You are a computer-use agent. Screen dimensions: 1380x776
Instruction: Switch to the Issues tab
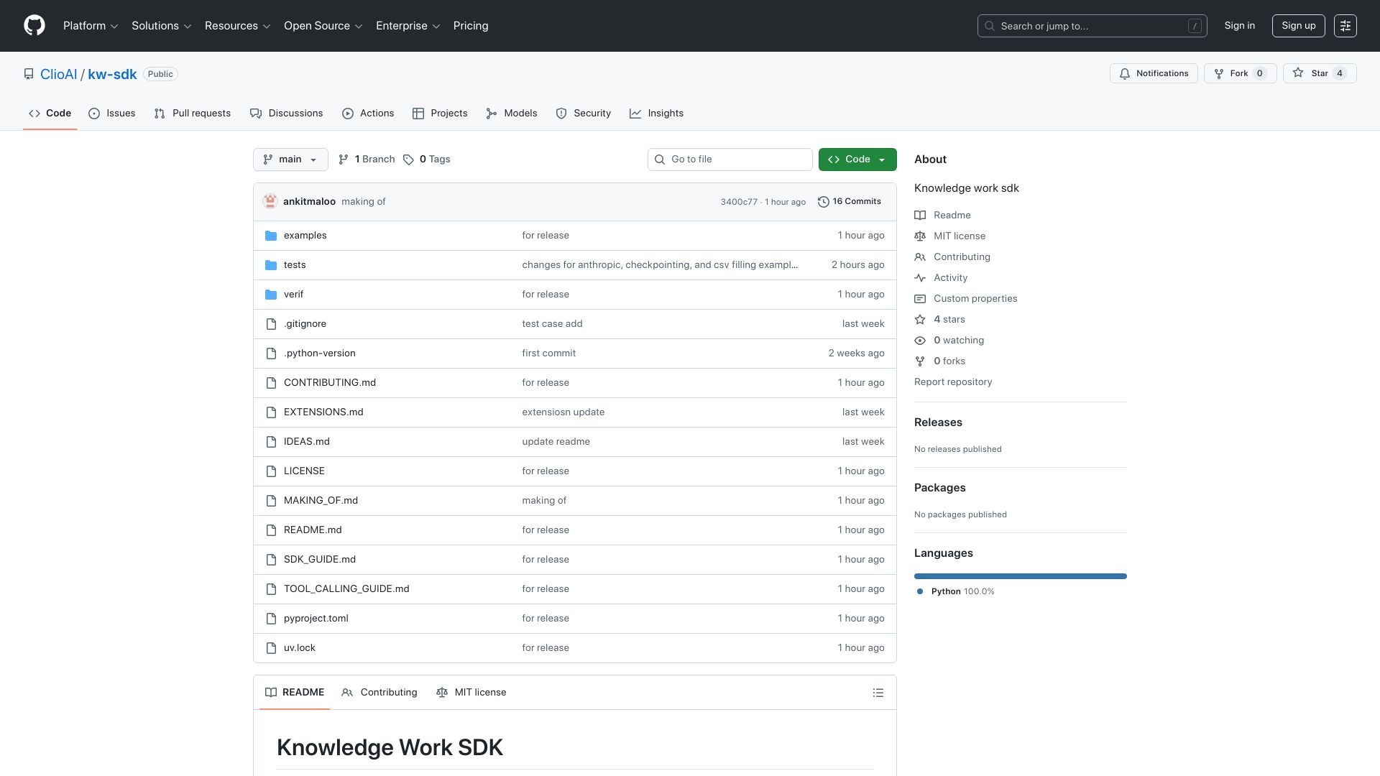click(x=112, y=114)
